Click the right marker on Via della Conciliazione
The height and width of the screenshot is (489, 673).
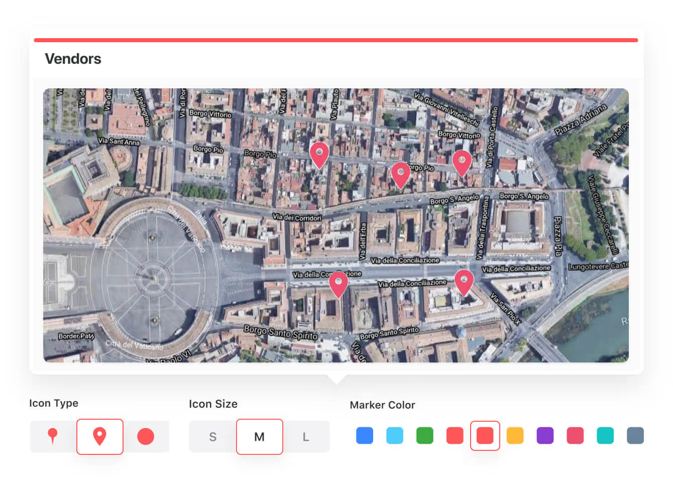click(x=464, y=281)
